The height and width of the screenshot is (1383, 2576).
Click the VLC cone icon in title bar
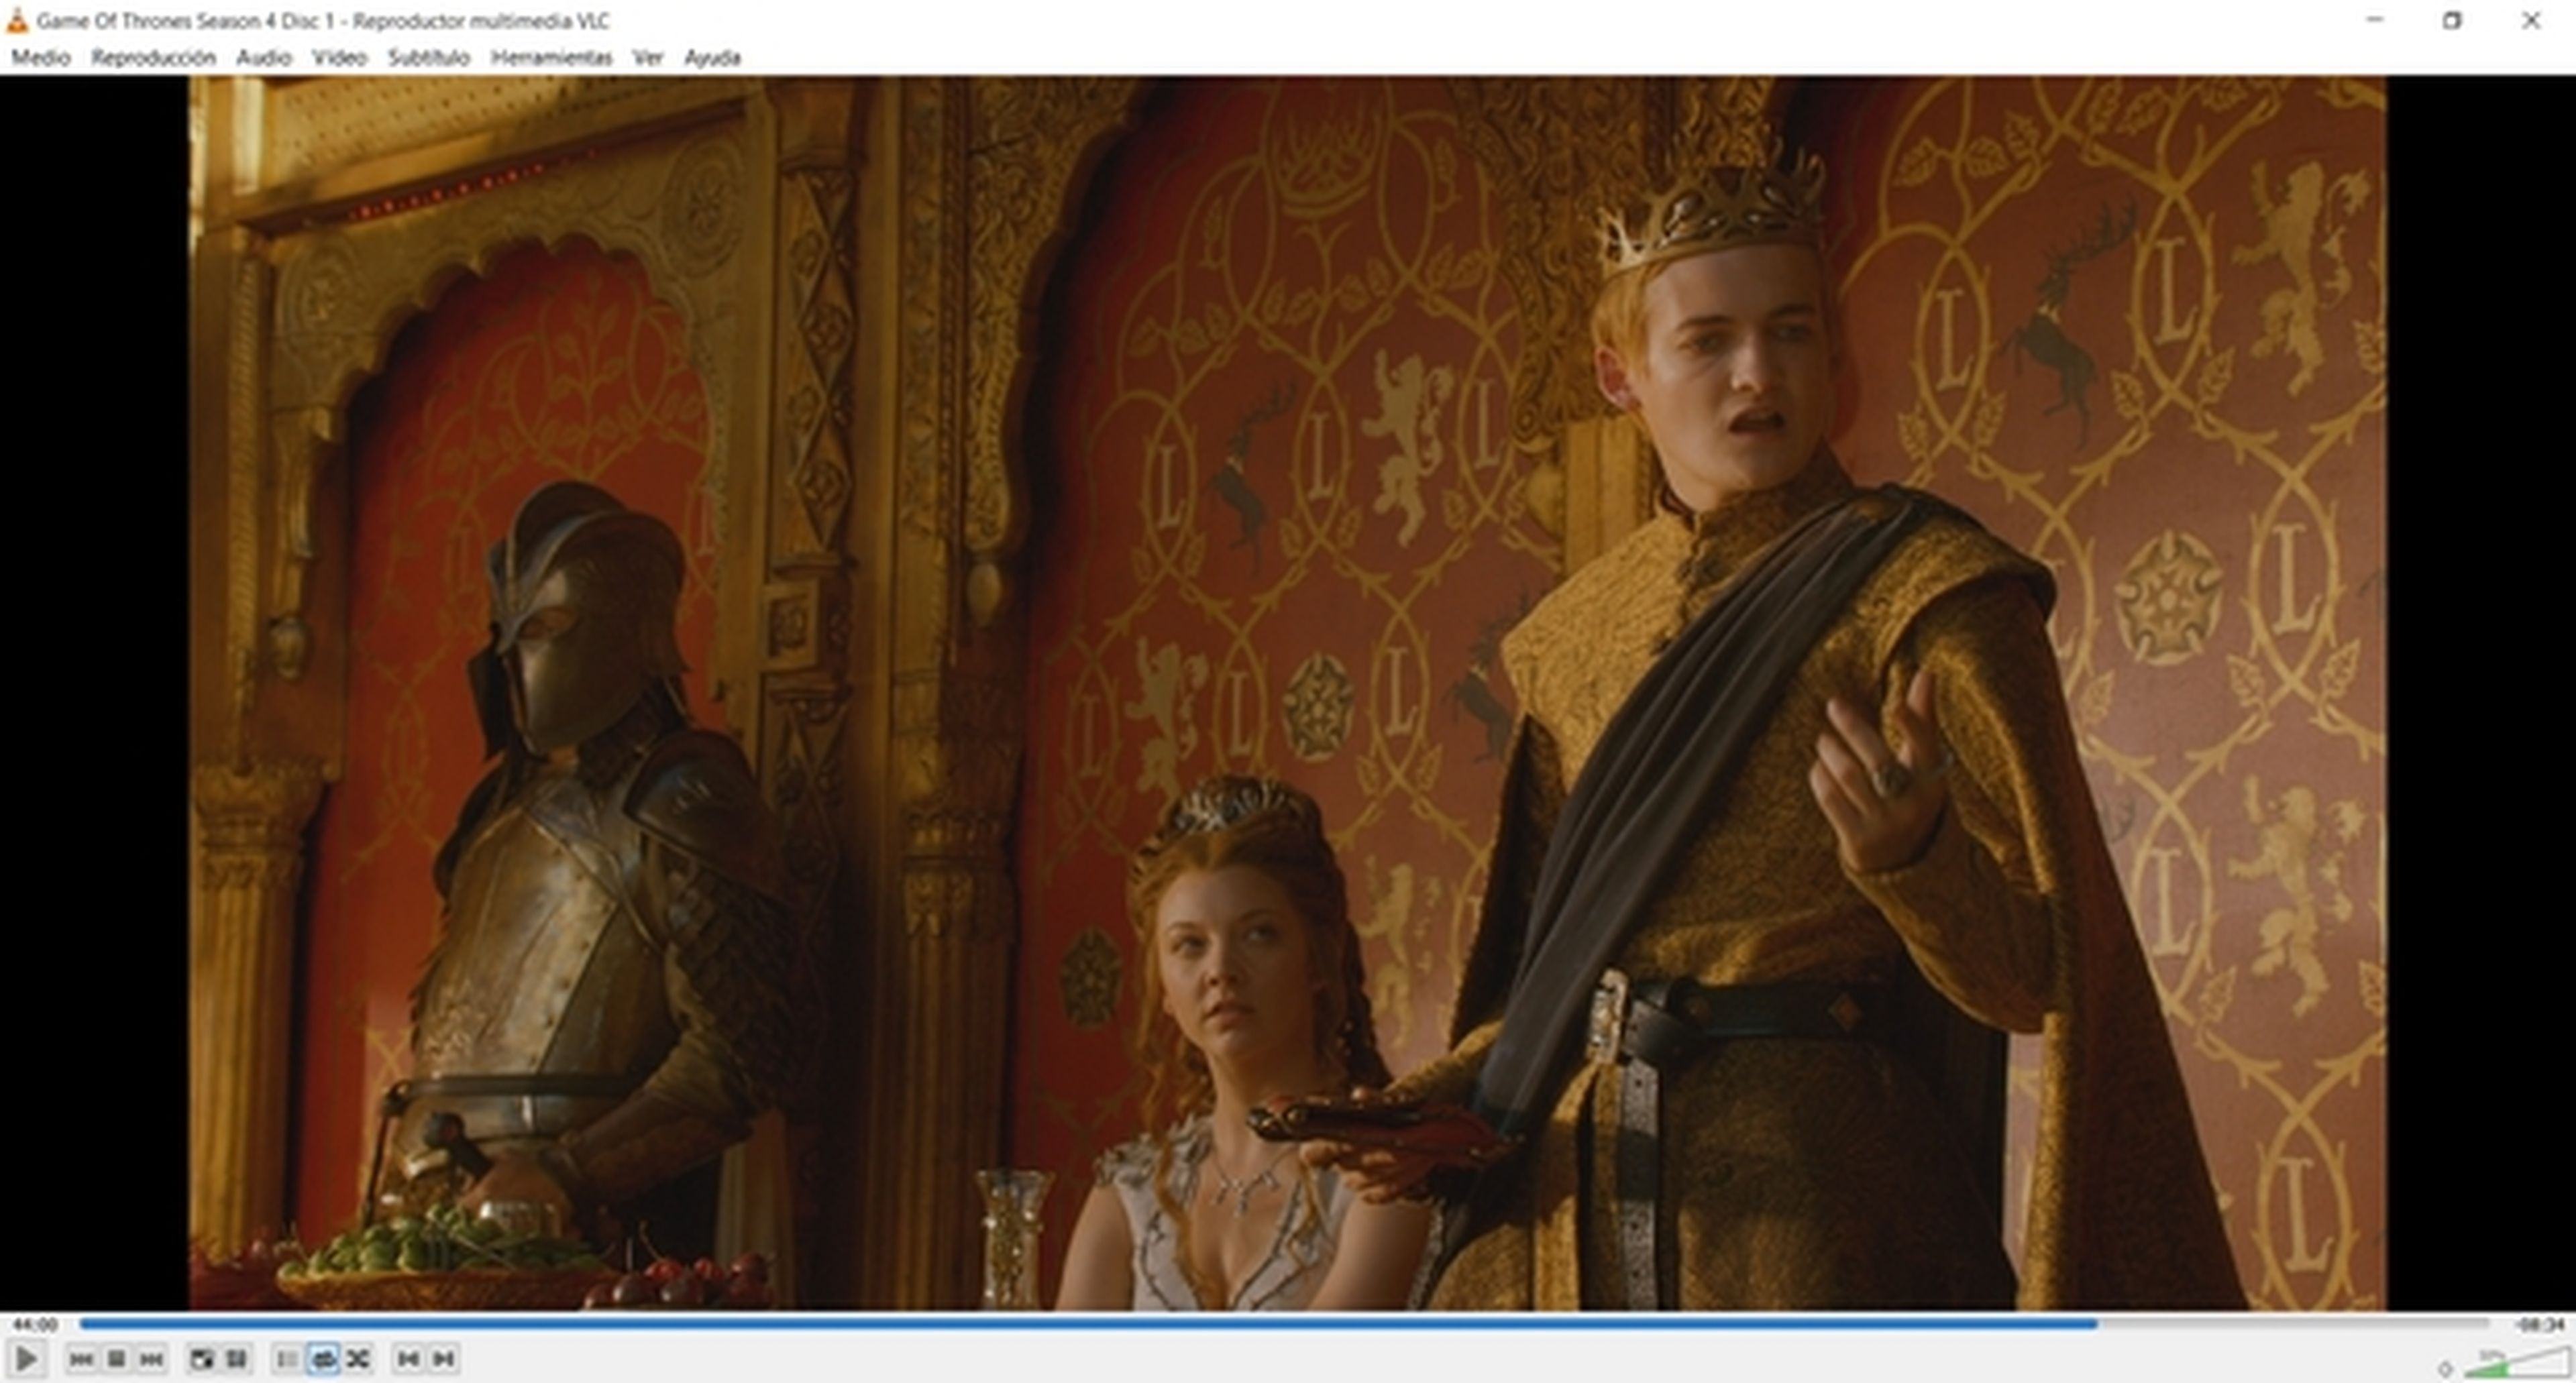pos(16,20)
